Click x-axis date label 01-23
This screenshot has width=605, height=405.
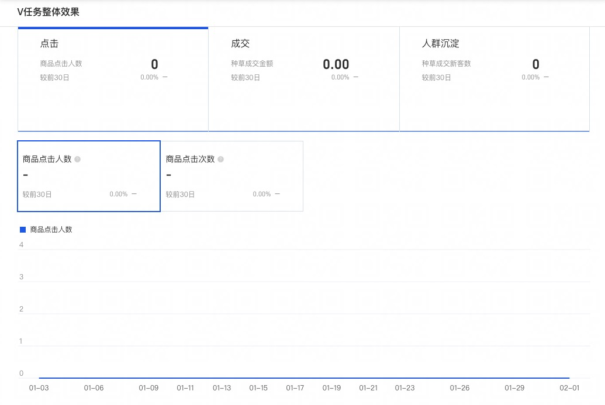tap(405, 388)
